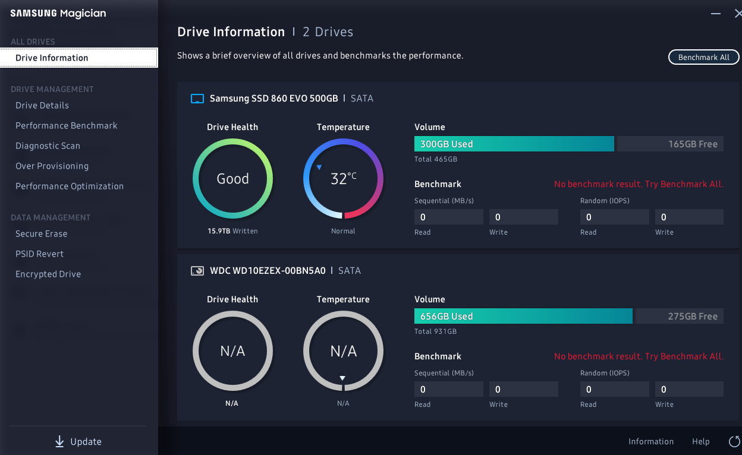Viewport: 742px width, 455px height.
Task: Click the Update download icon in the sidebar
Action: click(59, 441)
